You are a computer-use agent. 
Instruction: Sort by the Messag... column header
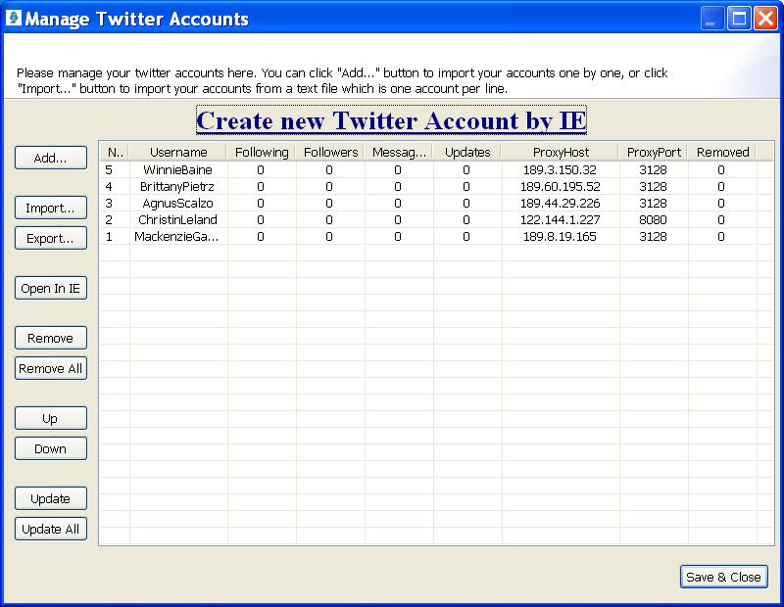[399, 153]
